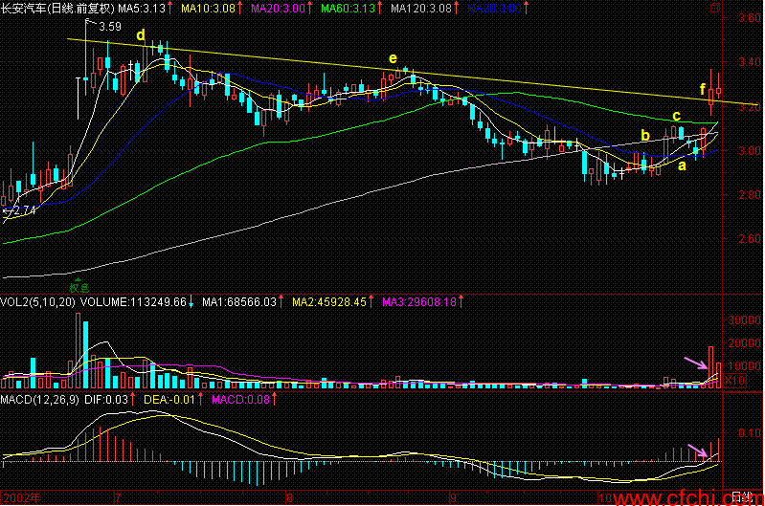Click the blue MA20:3.00 label

pyautogui.click(x=494, y=9)
